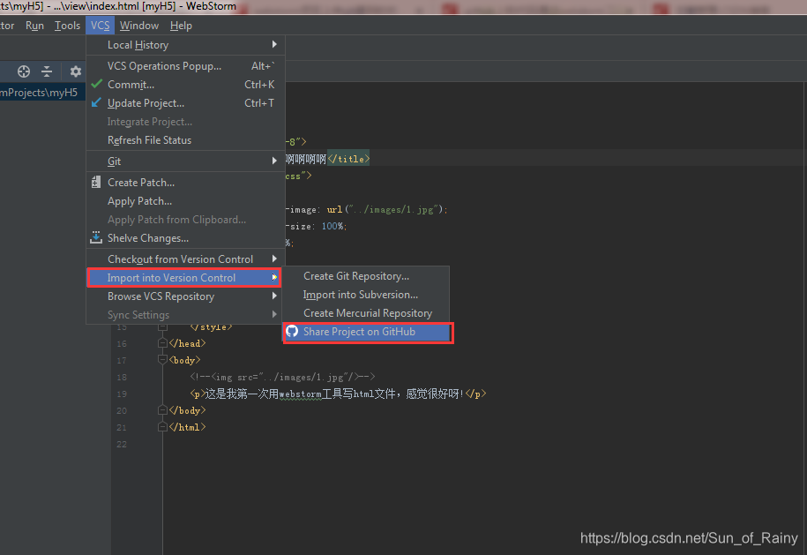Select Import into Version Control entry
Screen dimensions: 807x555
point(183,277)
